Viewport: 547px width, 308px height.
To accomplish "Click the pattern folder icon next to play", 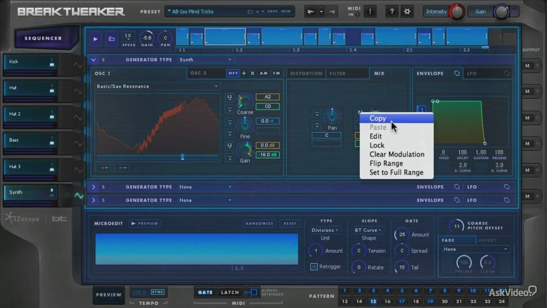I will click(112, 39).
